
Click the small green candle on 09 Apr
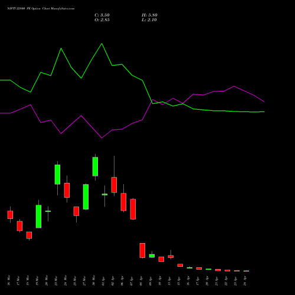click(152, 256)
